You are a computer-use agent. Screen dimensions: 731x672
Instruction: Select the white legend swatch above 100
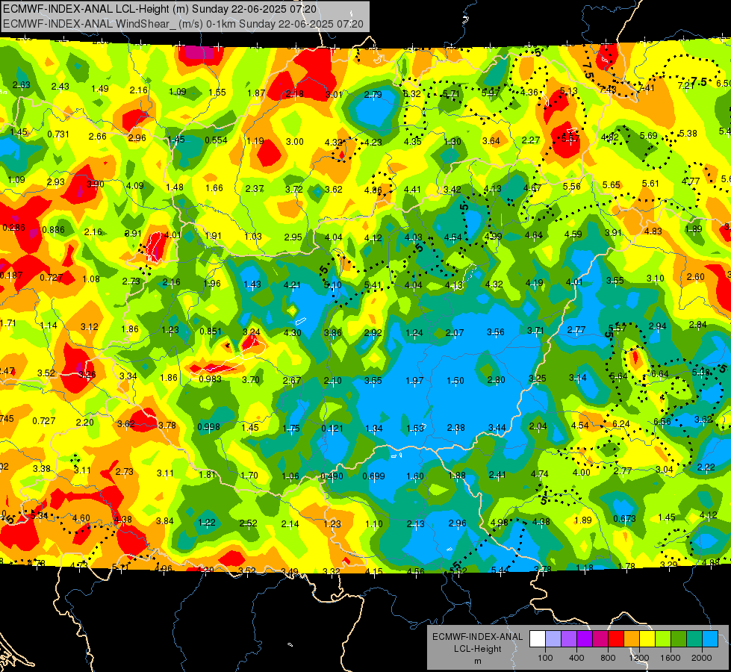538,639
